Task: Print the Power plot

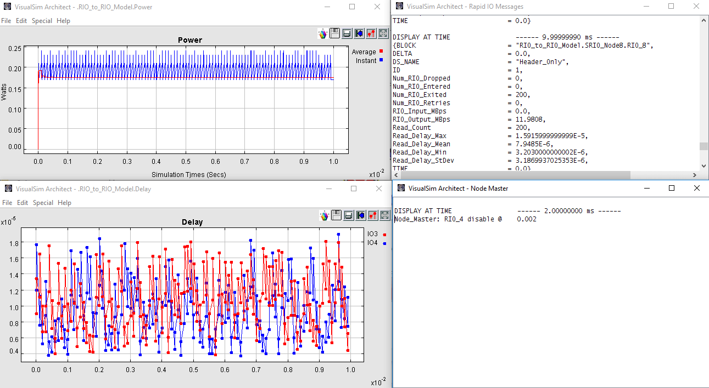Action: [347, 33]
